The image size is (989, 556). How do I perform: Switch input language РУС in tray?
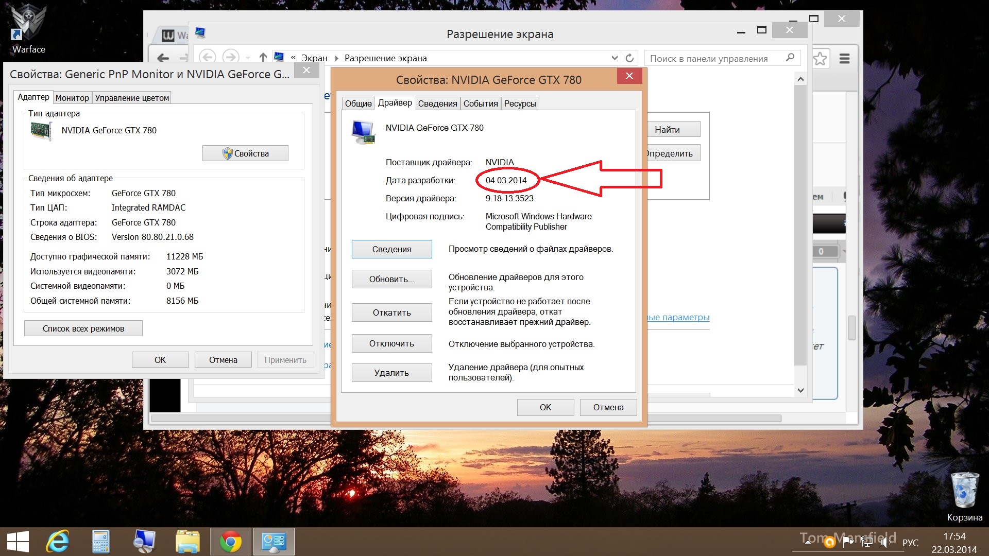point(910,543)
